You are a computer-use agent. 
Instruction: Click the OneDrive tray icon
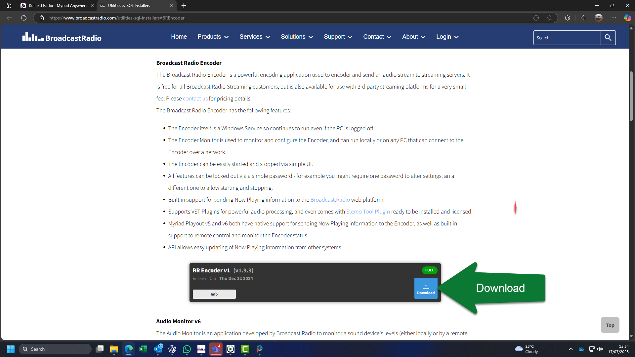[581, 349]
